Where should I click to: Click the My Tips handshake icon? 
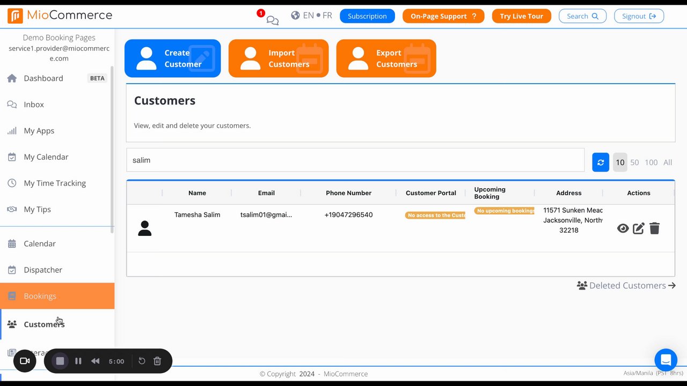tap(12, 210)
